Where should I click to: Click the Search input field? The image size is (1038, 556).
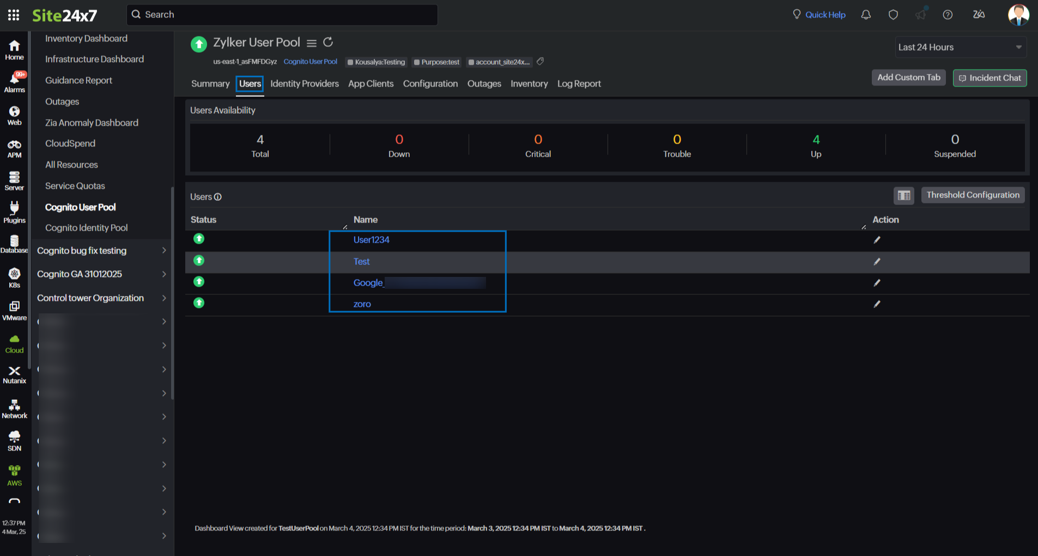[282, 15]
